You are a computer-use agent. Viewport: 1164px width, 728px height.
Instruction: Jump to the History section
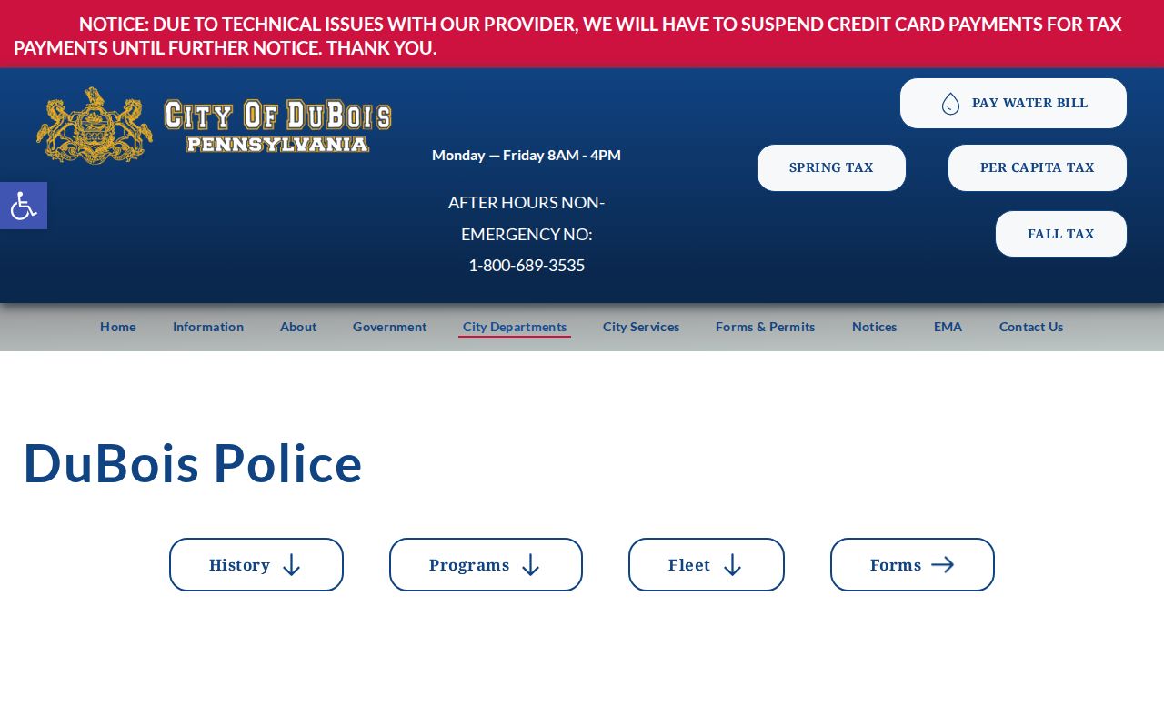click(x=256, y=564)
